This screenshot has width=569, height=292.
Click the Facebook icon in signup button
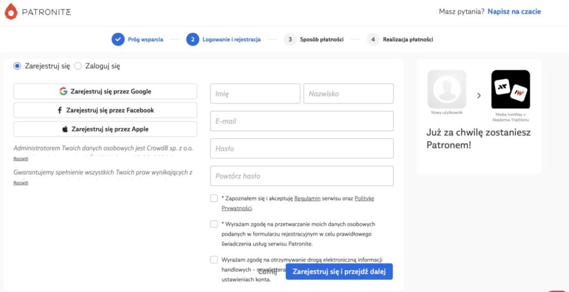[x=60, y=110]
